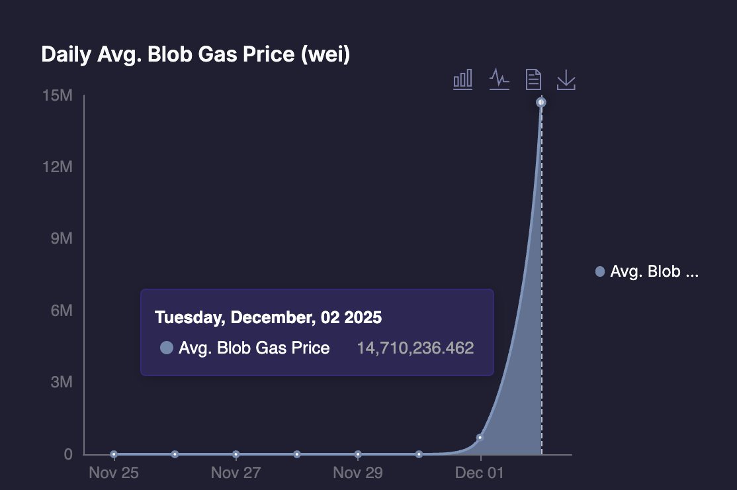The image size is (737, 490).
Task: Click the chart title Daily Avg. Blob Gas Price
Action: point(196,54)
